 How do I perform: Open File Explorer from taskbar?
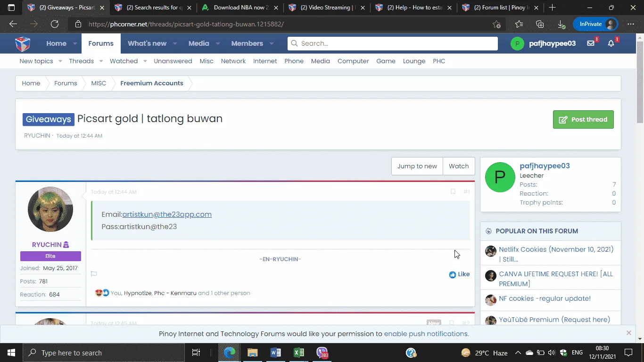(x=253, y=353)
